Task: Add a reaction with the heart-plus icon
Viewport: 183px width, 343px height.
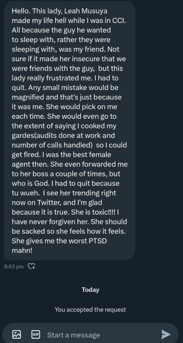Action: click(31, 266)
